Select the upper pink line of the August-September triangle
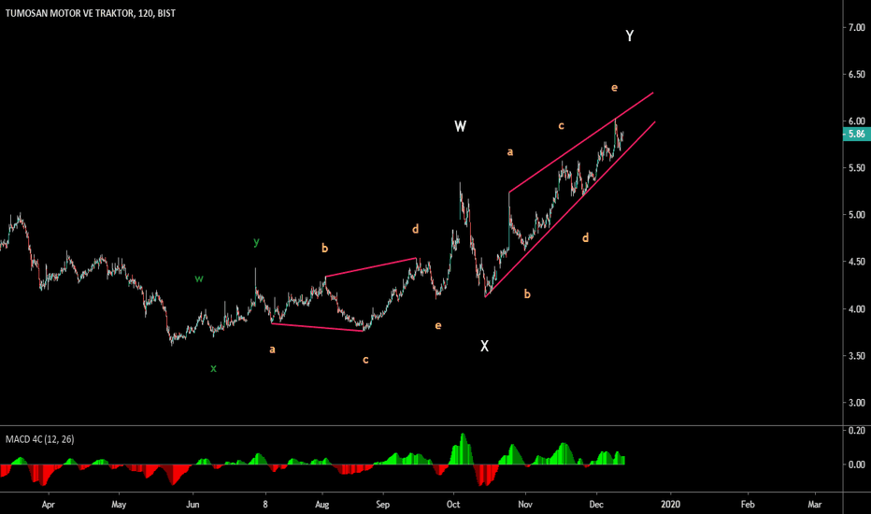The width and height of the screenshot is (871, 514). pyautogui.click(x=370, y=267)
